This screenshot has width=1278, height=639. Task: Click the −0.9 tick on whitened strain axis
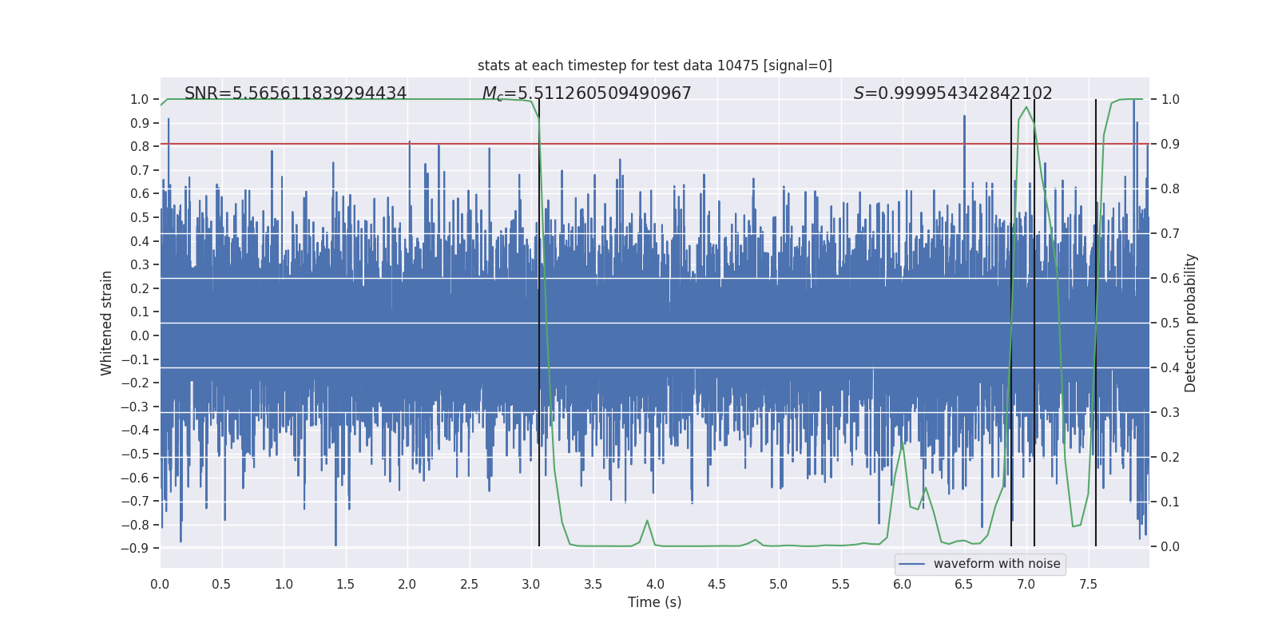tap(134, 549)
